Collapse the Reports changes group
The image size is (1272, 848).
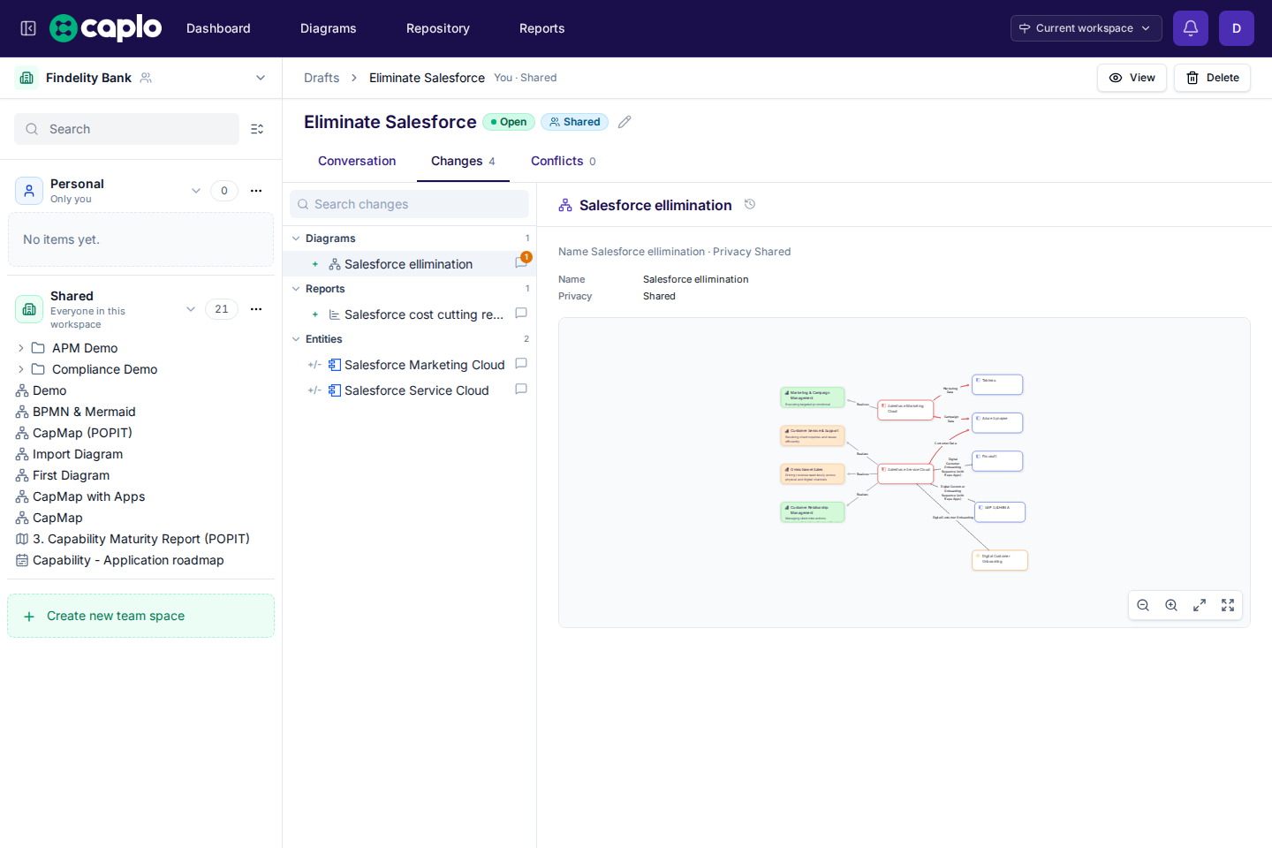(296, 289)
